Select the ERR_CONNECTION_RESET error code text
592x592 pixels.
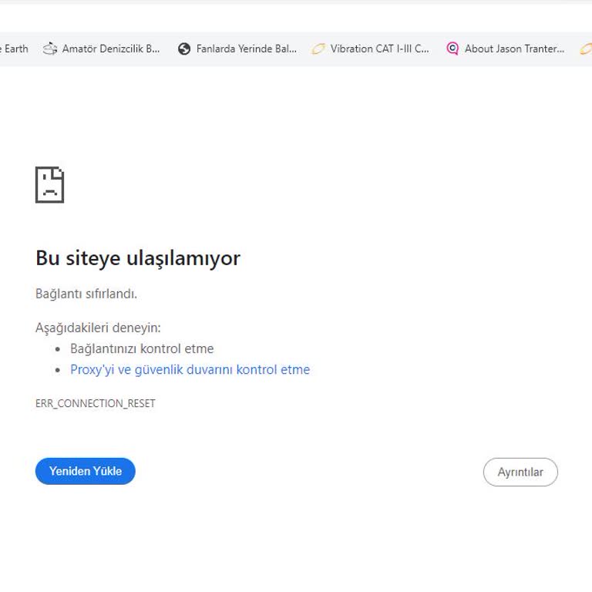coord(96,403)
